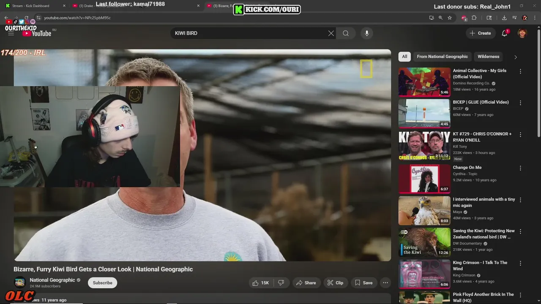541x304 pixels.
Task: Open the YouTube hamburger guide menu
Action: click(x=11, y=33)
